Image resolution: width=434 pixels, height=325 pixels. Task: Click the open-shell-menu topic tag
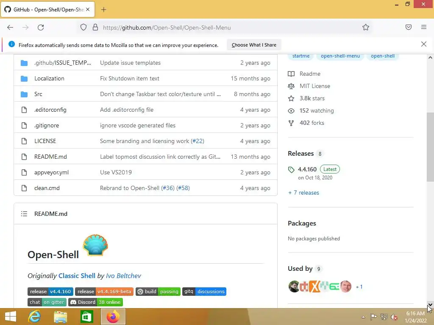[x=340, y=56]
